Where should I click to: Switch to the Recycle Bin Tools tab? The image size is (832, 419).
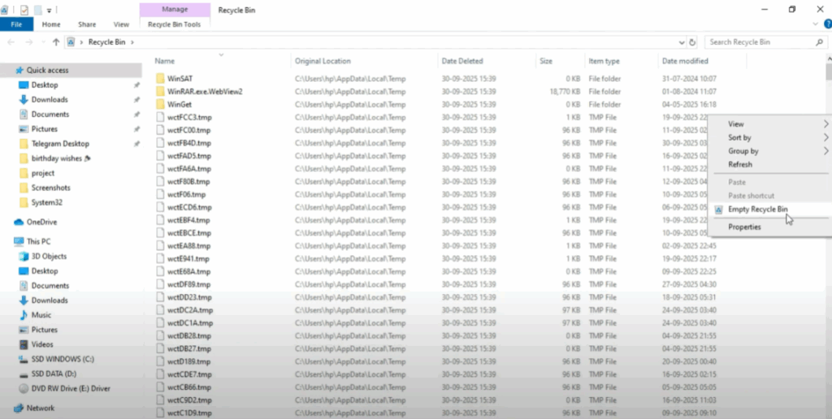[x=173, y=24]
